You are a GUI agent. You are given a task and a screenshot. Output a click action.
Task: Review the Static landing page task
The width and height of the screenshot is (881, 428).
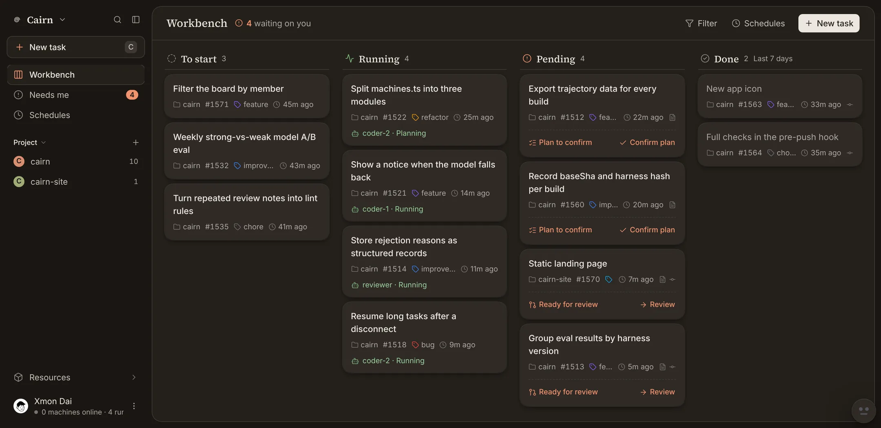point(657,304)
